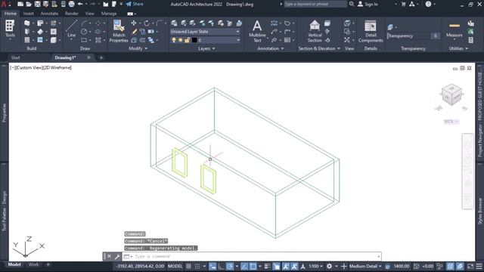Select the Move tool in Modify
The width and height of the screenshot is (484, 272).
pos(134,23)
